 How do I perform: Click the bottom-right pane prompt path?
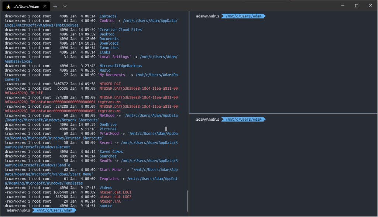(244, 119)
